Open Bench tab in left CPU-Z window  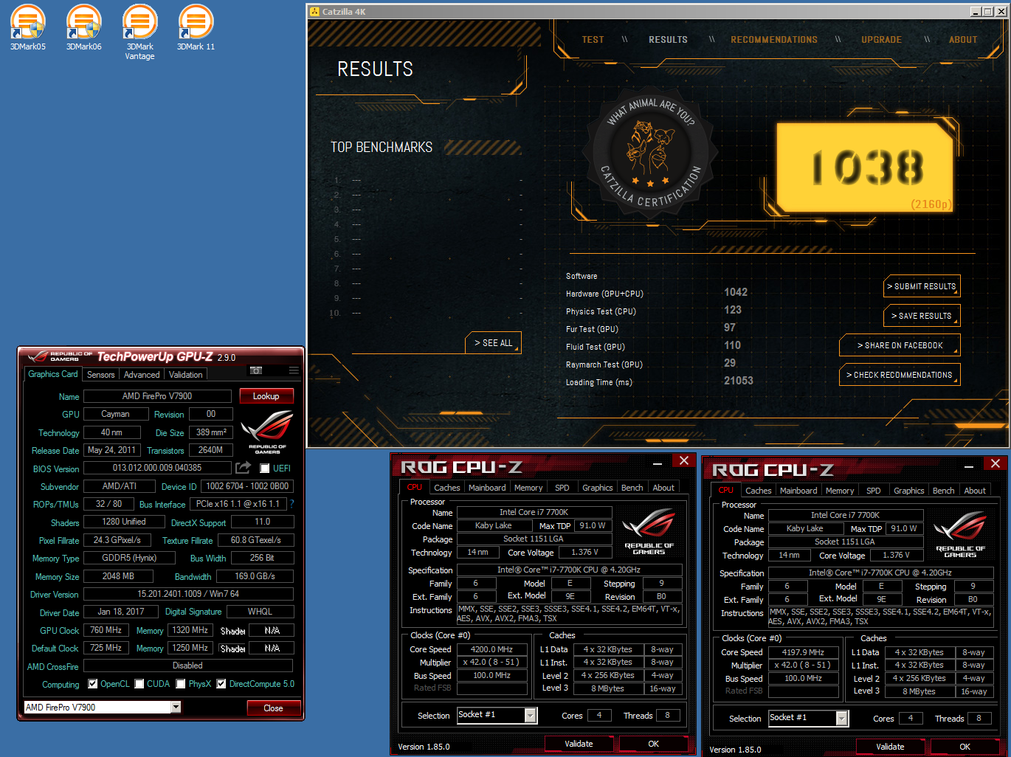pyautogui.click(x=632, y=488)
